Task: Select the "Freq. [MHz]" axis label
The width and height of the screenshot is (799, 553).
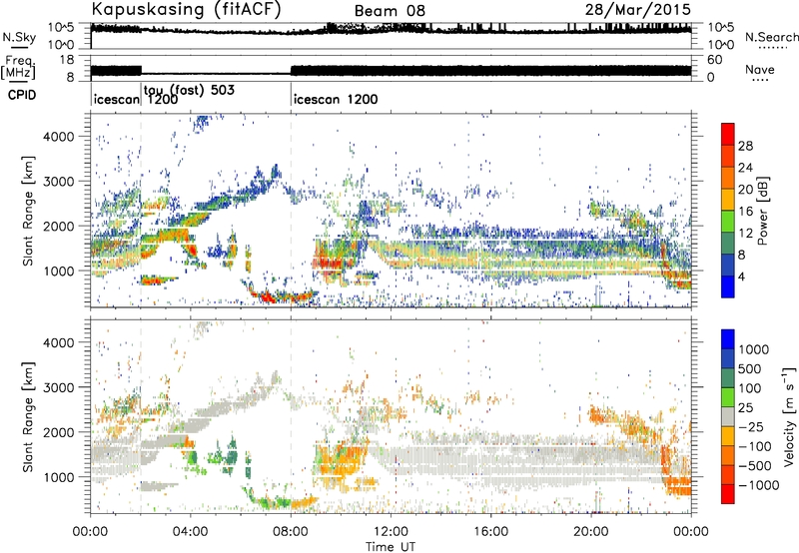Action: pos(18,67)
